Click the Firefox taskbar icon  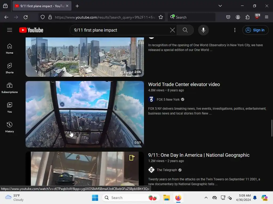178,198
